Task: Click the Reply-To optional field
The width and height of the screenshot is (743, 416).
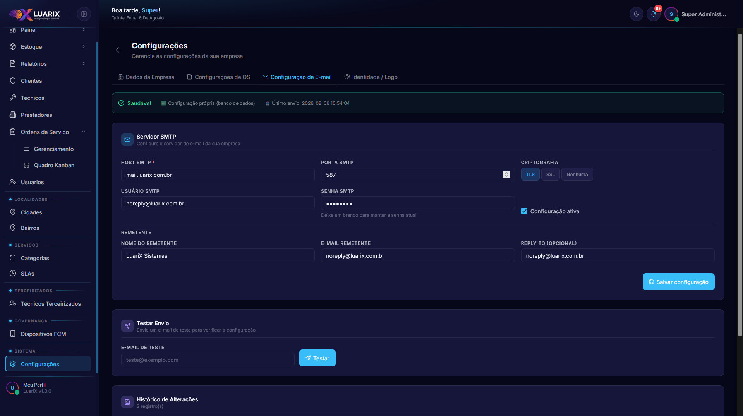Action: pyautogui.click(x=618, y=255)
